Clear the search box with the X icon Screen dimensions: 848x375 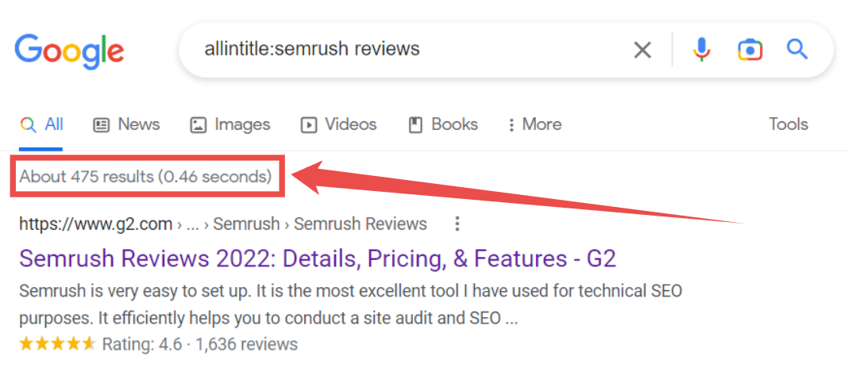tap(642, 50)
